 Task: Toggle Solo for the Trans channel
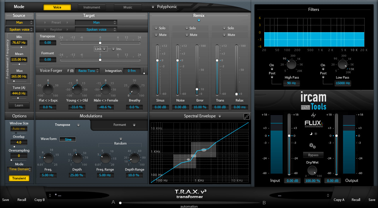[224, 28]
